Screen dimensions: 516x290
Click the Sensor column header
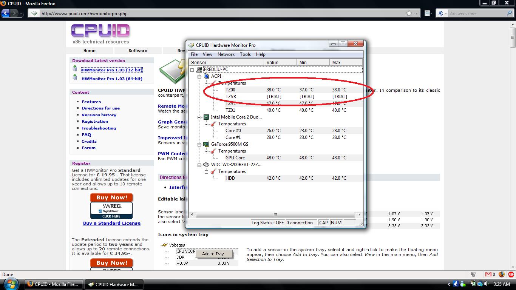tap(227, 62)
